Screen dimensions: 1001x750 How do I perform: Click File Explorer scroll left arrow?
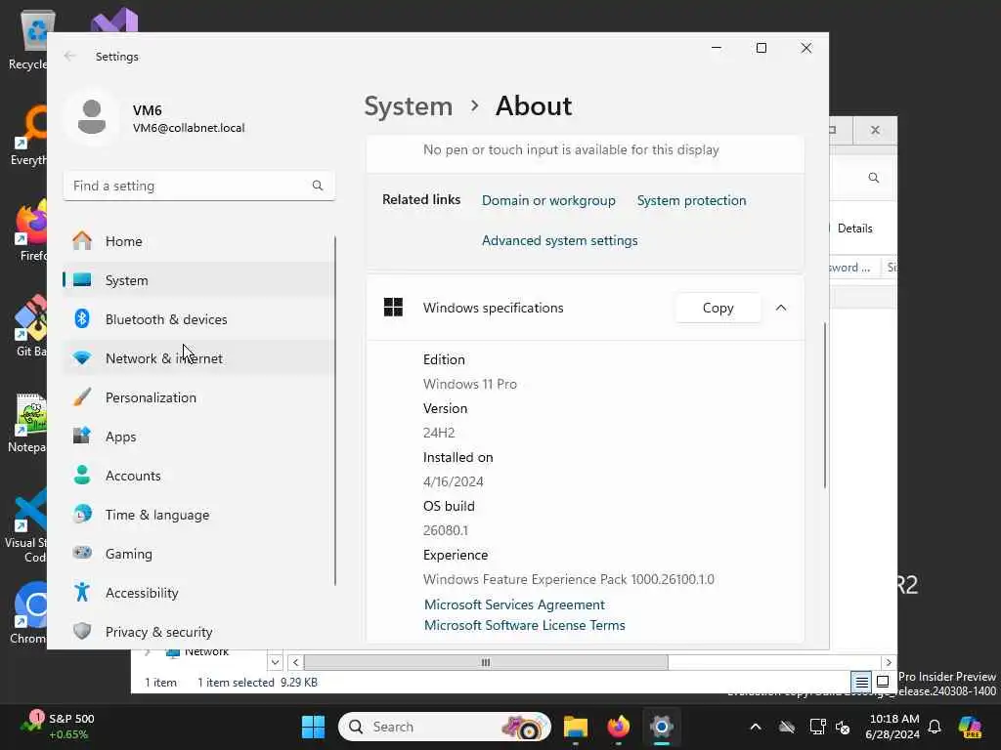pyautogui.click(x=295, y=662)
